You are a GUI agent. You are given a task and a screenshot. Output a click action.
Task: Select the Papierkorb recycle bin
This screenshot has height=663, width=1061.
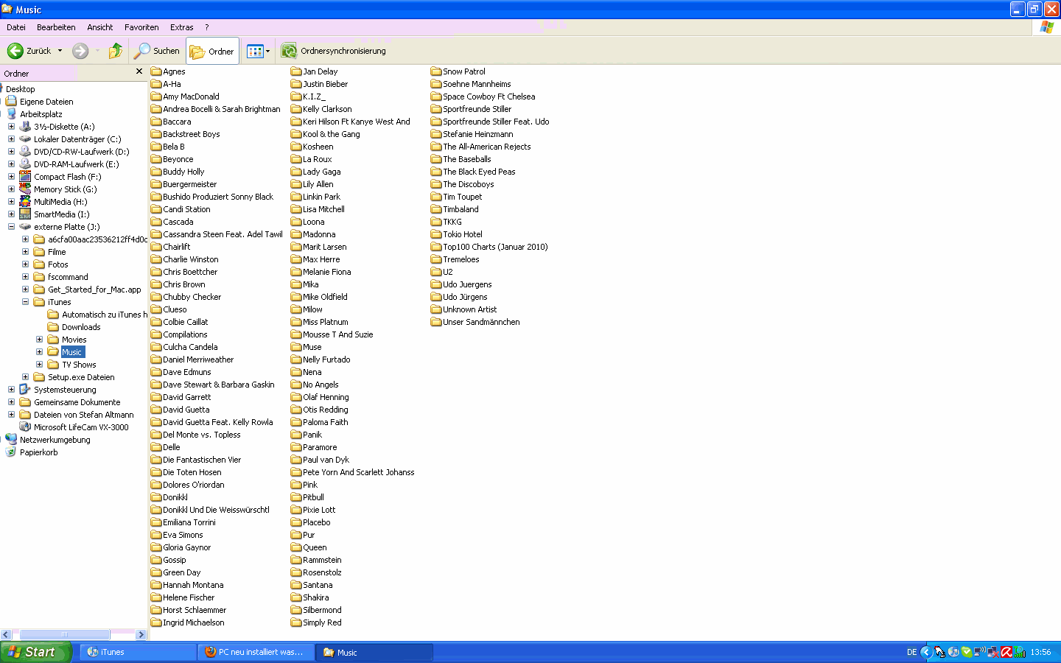38,452
